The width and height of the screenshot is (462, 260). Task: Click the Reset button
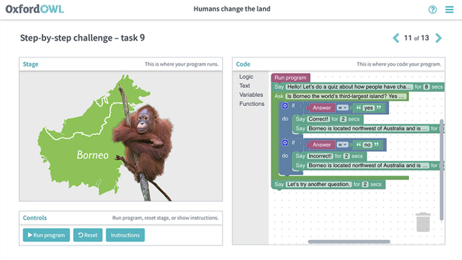coord(88,235)
